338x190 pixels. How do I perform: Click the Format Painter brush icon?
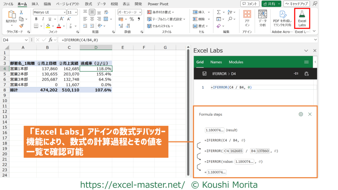[x=22, y=26]
